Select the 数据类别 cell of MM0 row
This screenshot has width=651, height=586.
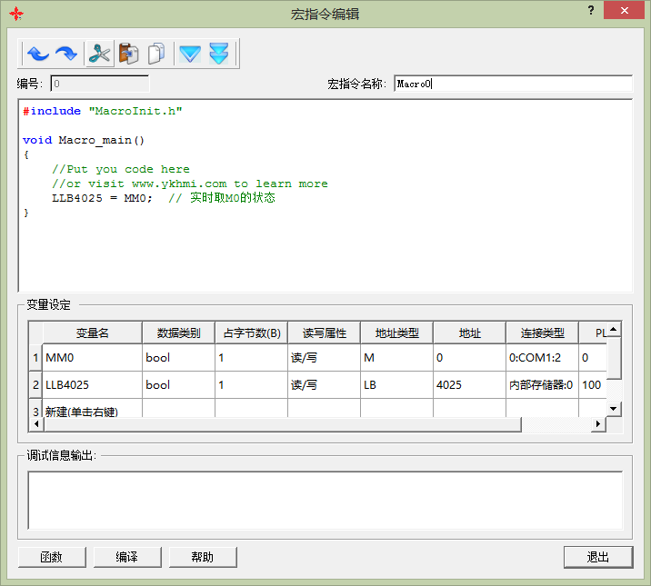178,358
